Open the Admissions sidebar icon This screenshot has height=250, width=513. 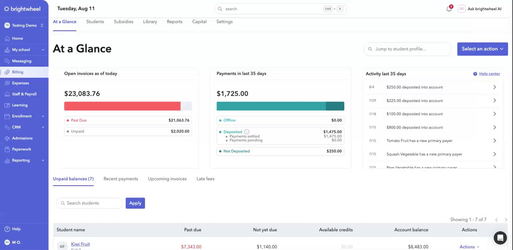point(7,138)
